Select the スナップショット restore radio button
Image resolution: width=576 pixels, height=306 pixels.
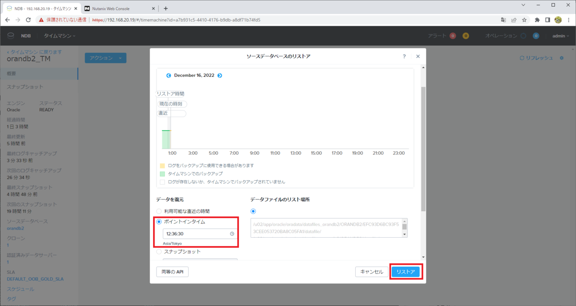(x=159, y=251)
